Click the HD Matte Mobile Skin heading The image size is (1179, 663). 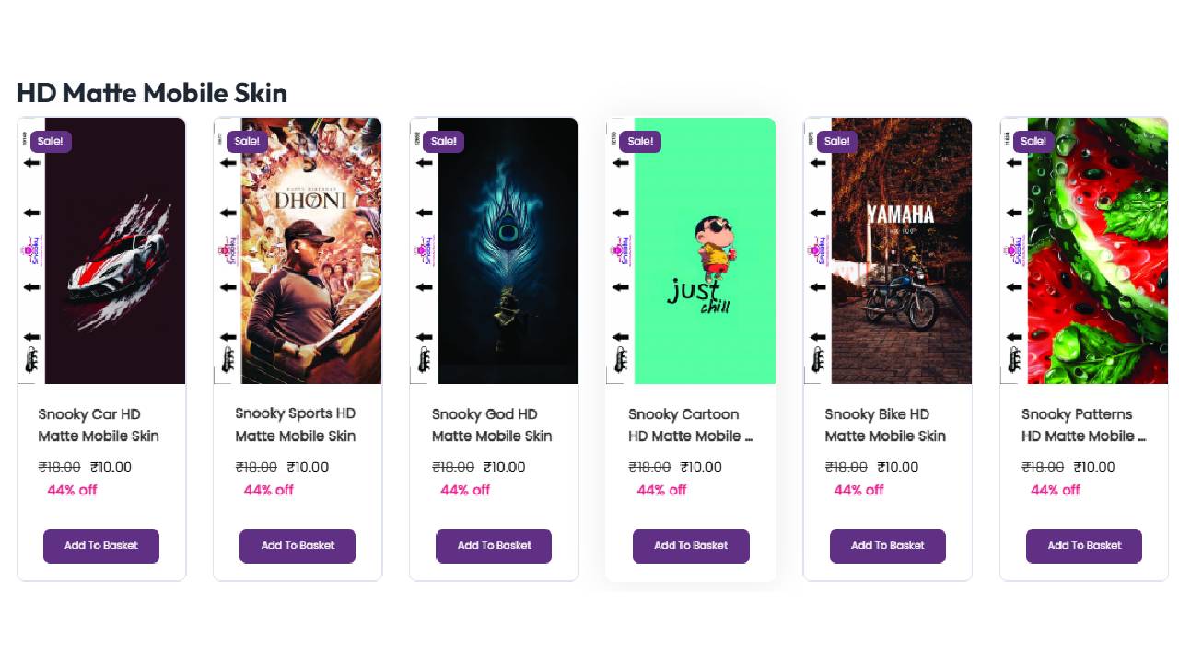point(151,92)
